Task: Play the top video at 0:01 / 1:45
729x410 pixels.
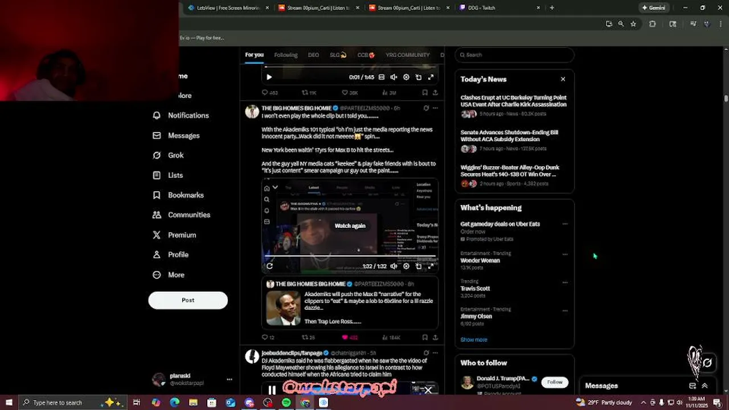Action: (x=269, y=77)
